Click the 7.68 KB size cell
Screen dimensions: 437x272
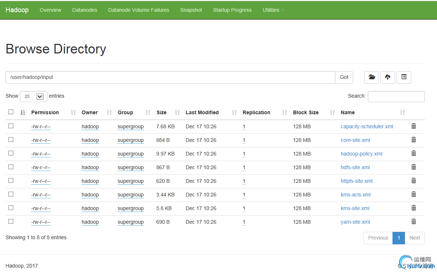click(x=165, y=126)
